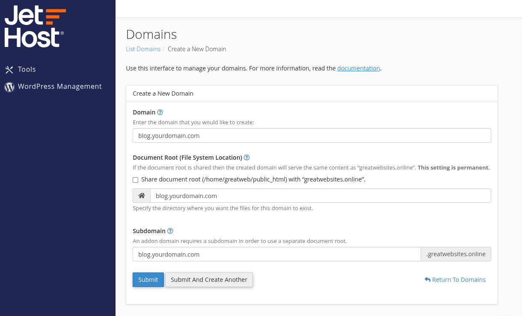Enable Share document root checkbox

(x=136, y=180)
